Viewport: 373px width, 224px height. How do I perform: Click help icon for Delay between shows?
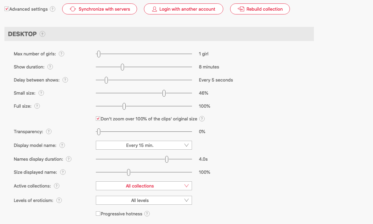(65, 80)
